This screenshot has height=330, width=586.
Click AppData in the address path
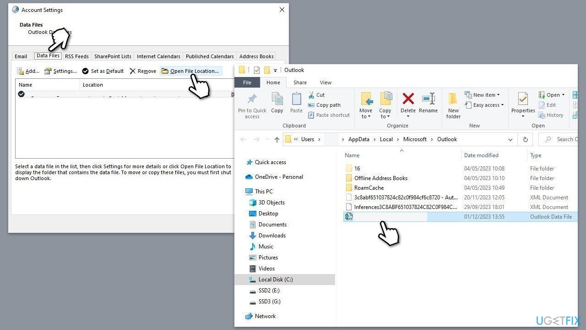click(359, 139)
